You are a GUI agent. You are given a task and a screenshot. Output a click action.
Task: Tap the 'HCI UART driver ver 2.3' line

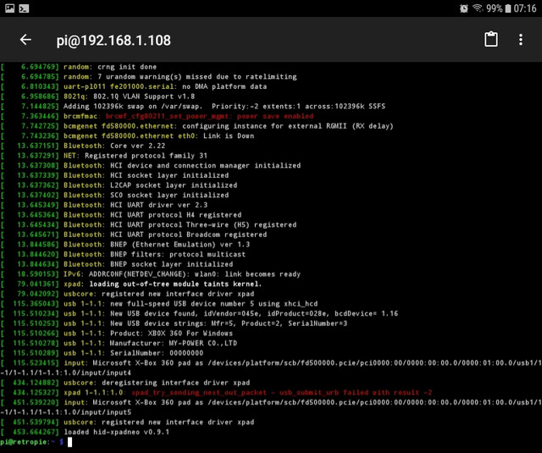click(104, 205)
